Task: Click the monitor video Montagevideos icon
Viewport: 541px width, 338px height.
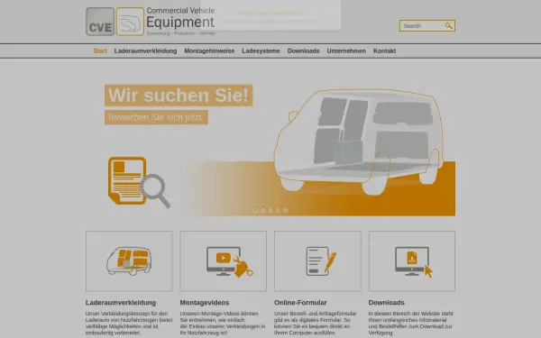Action: [x=229, y=261]
